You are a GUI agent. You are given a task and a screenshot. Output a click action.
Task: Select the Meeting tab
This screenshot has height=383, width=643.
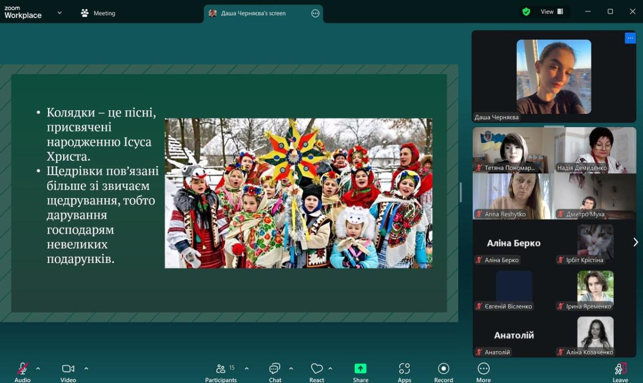(98, 13)
